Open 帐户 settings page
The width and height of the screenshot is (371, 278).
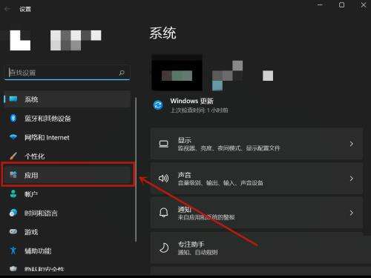tap(68, 194)
